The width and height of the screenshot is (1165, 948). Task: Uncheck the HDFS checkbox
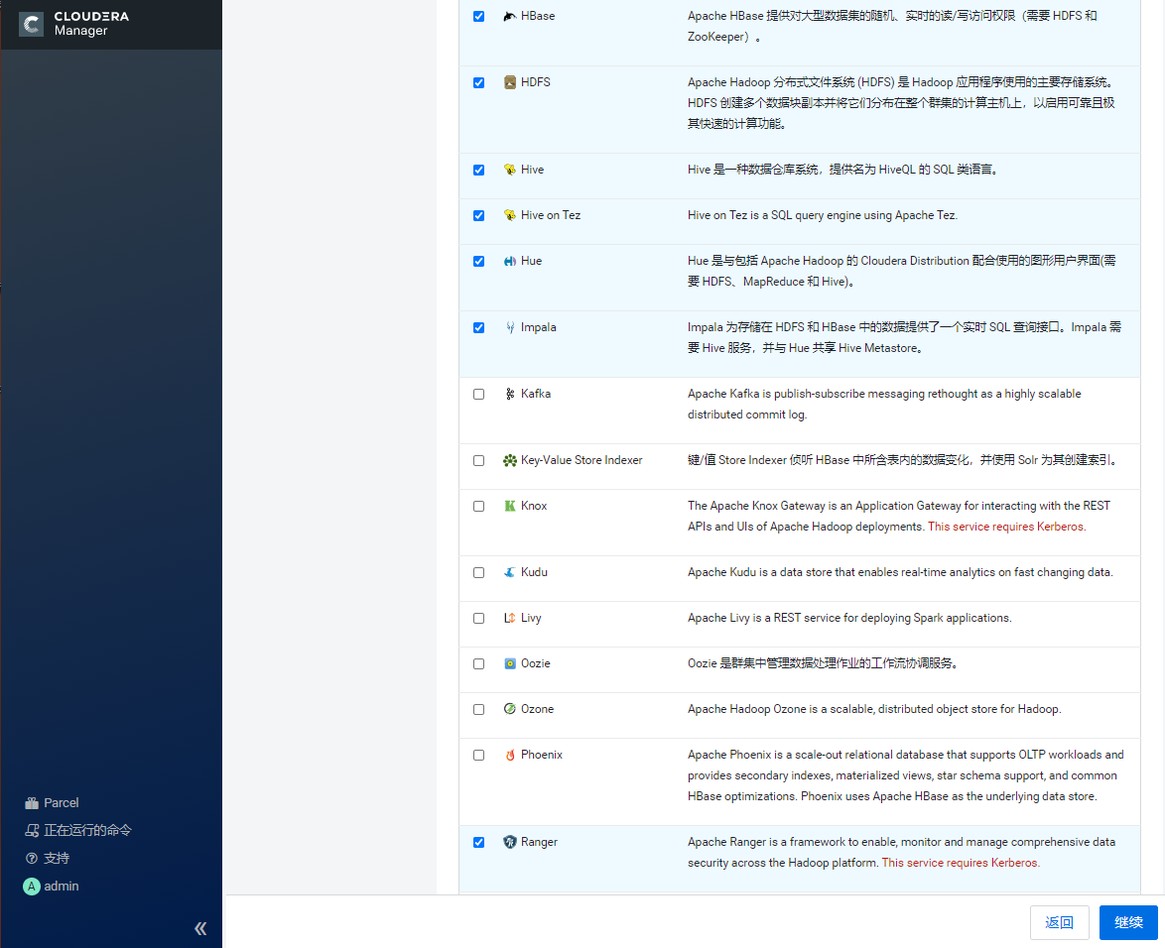tap(479, 82)
